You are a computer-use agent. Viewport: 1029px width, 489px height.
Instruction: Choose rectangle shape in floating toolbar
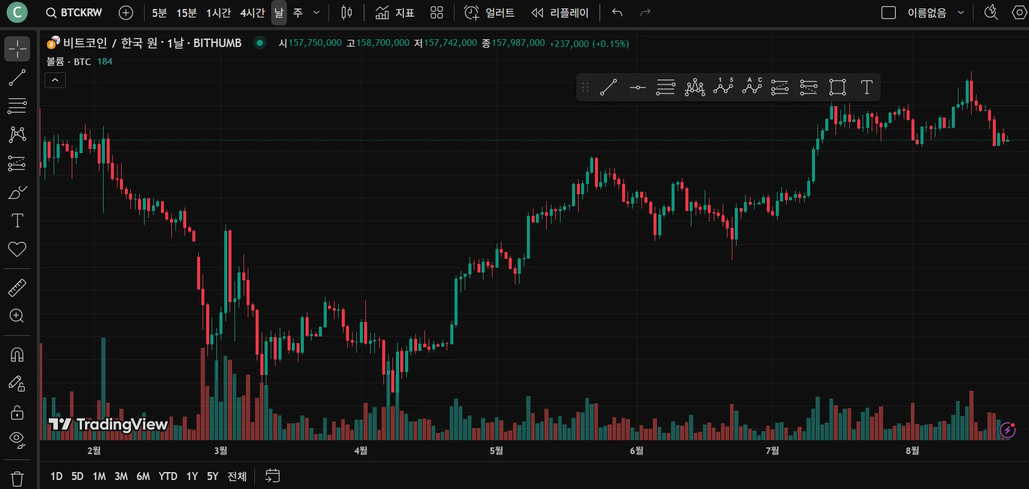pyautogui.click(x=837, y=87)
